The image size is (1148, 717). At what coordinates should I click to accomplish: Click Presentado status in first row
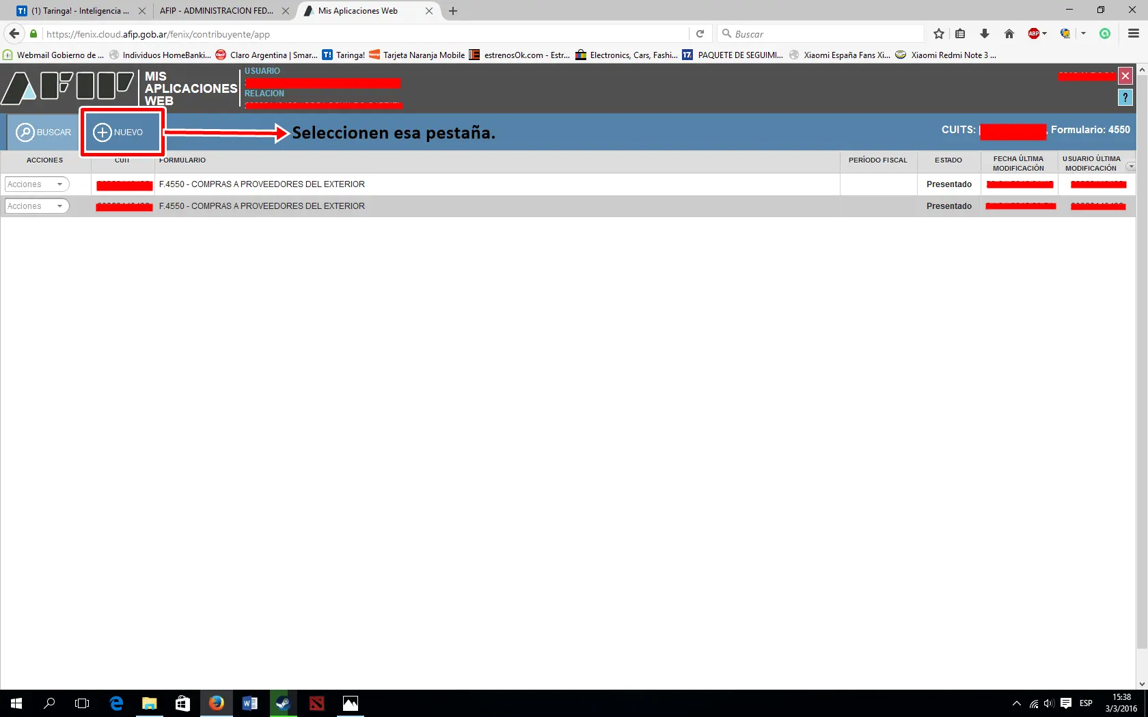949,184
